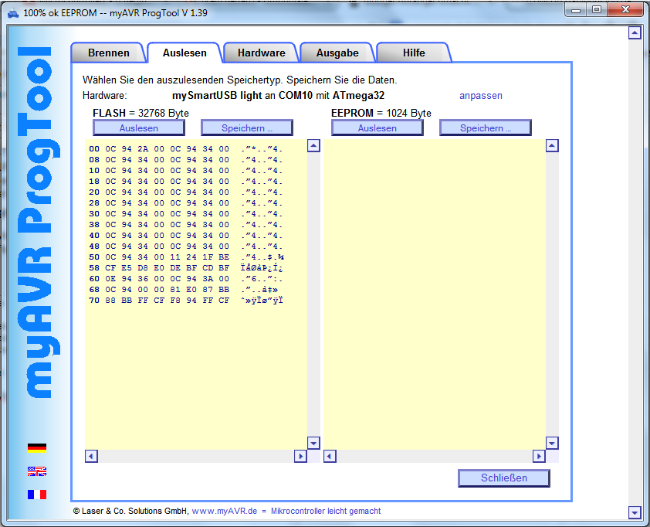Select hex row at address 70
The height and width of the screenshot is (527, 650).
click(186, 301)
